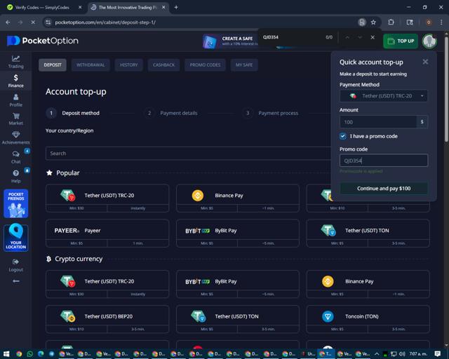Click Continue and pay $100 button
Screen dimensions: 449x359
point(384,189)
